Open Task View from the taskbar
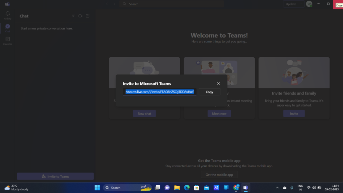Screen dimensions: 343x193 click(x=157, y=188)
